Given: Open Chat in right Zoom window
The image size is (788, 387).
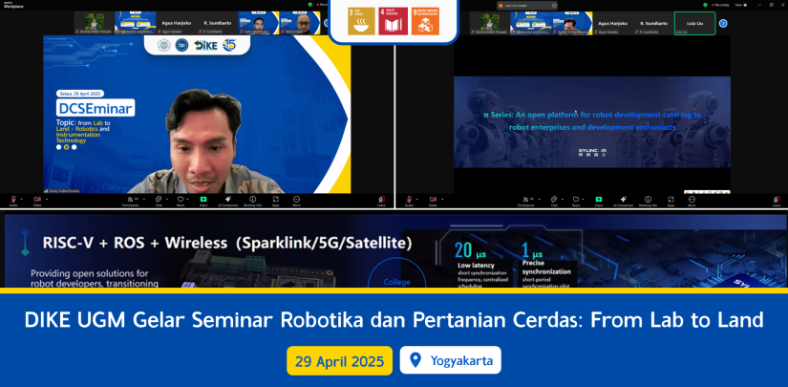Looking at the screenshot, I should point(554,201).
